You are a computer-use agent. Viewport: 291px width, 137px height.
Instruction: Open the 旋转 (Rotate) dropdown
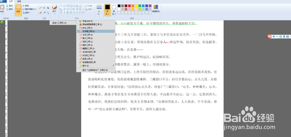coord(26,12)
